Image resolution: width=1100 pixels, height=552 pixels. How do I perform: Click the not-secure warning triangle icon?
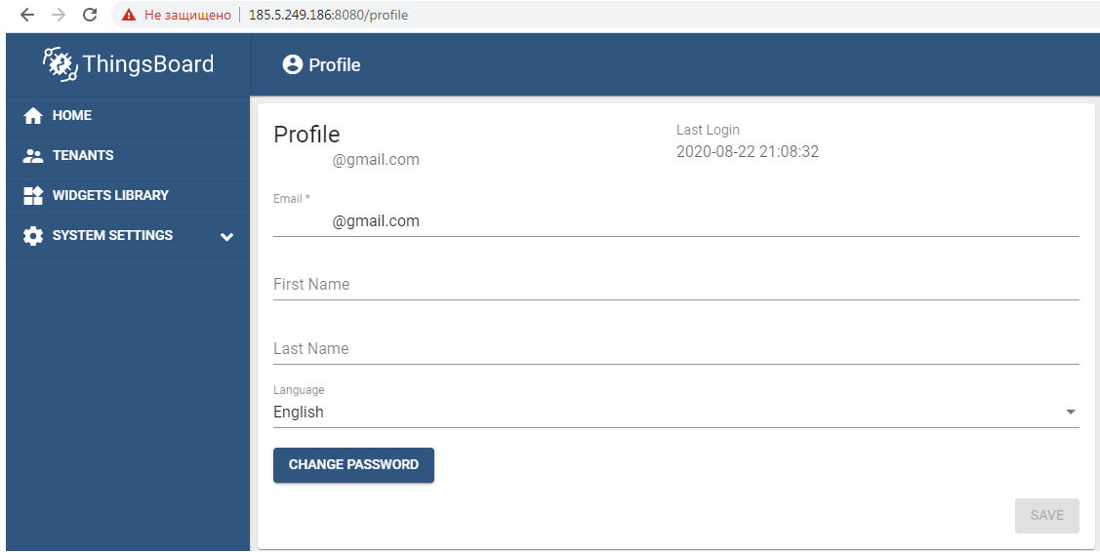click(x=128, y=16)
